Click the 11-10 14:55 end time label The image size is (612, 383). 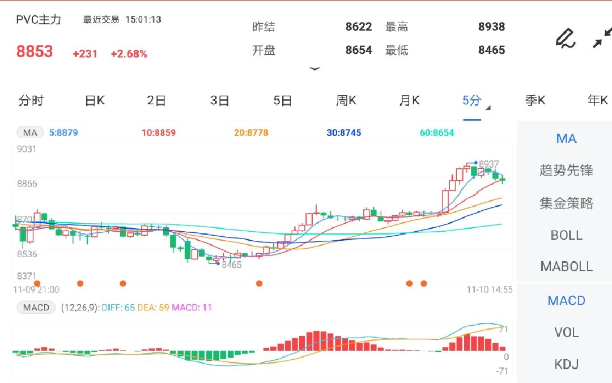490,290
